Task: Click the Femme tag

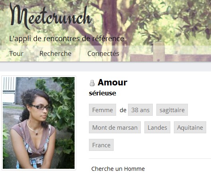Action: pos(103,110)
